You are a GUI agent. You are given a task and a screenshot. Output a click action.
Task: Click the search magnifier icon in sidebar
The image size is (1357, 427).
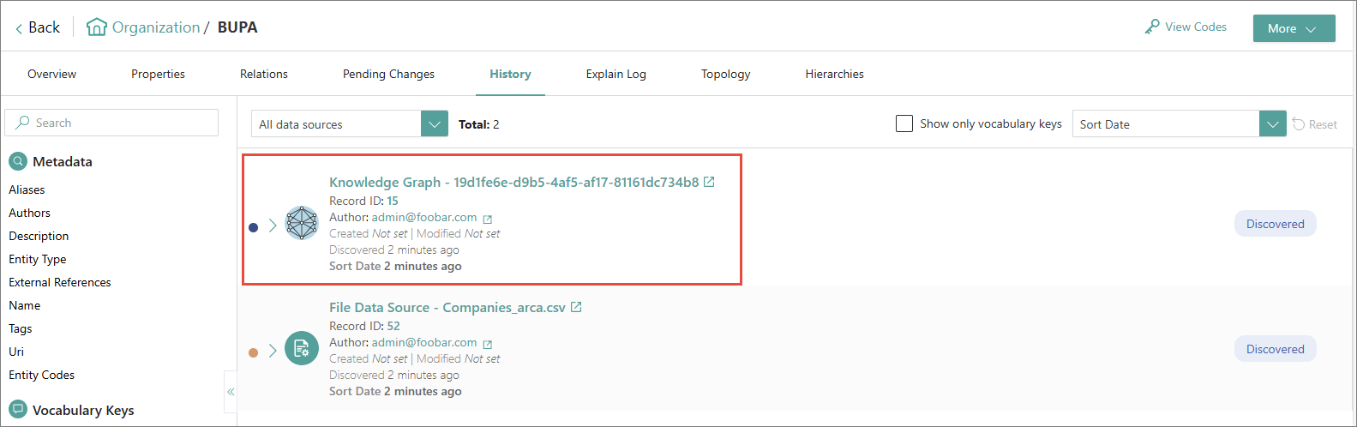22,123
